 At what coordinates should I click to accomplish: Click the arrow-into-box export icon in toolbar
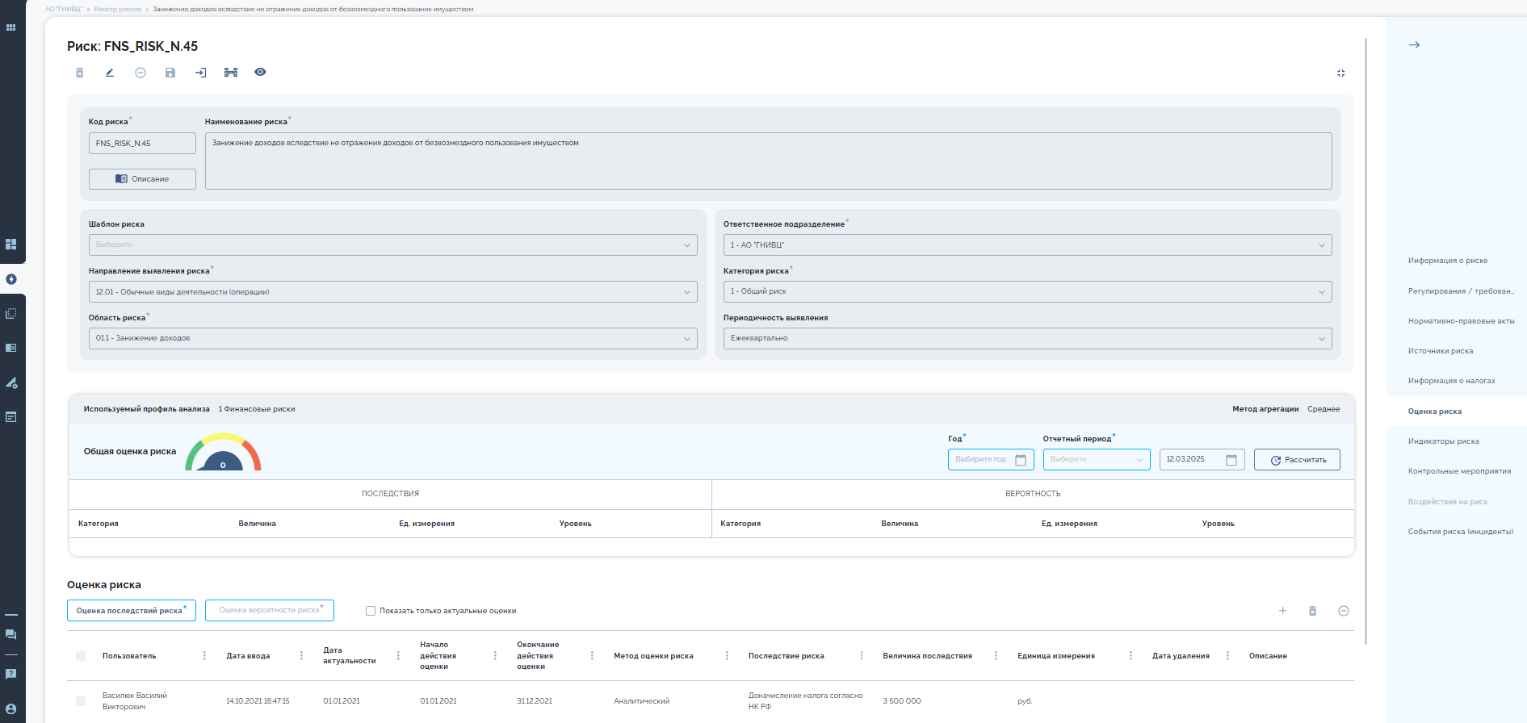click(201, 73)
